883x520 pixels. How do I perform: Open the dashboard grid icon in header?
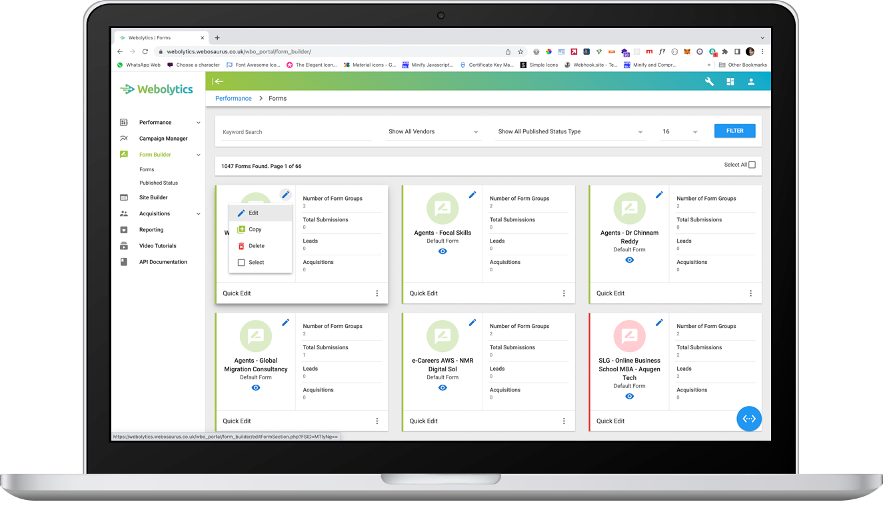tap(730, 81)
